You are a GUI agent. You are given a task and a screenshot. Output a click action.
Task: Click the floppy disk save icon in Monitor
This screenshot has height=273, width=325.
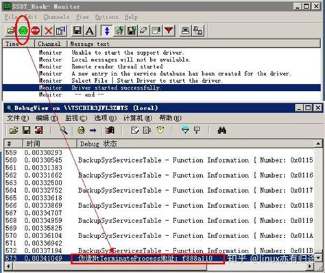(77, 30)
